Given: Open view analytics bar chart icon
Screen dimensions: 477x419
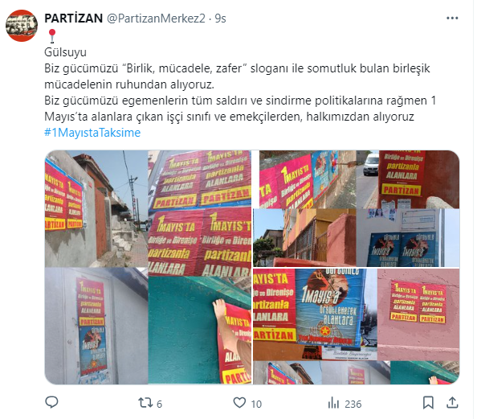Looking at the screenshot, I should (x=334, y=403).
